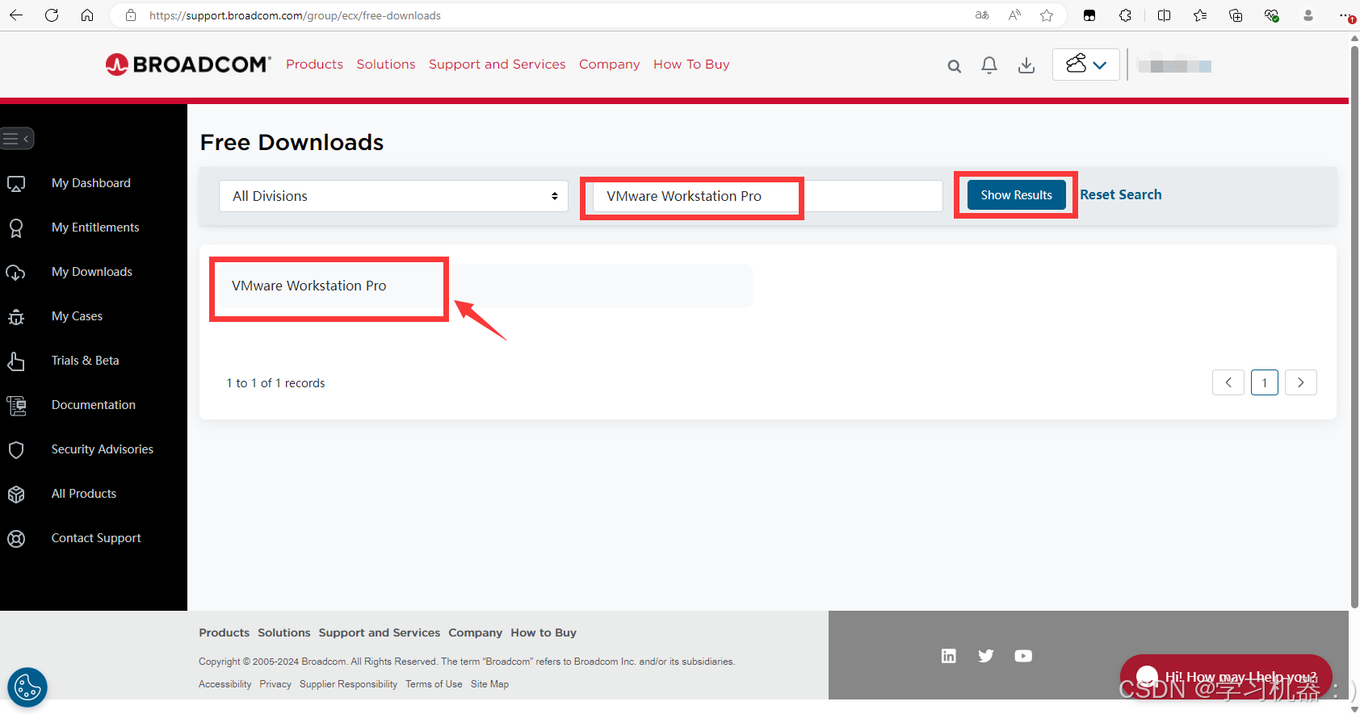Click the Reset Search link
This screenshot has width=1360, height=714.
[1121, 194]
